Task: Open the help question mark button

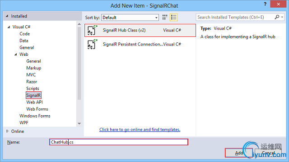Action: pos(265,4)
